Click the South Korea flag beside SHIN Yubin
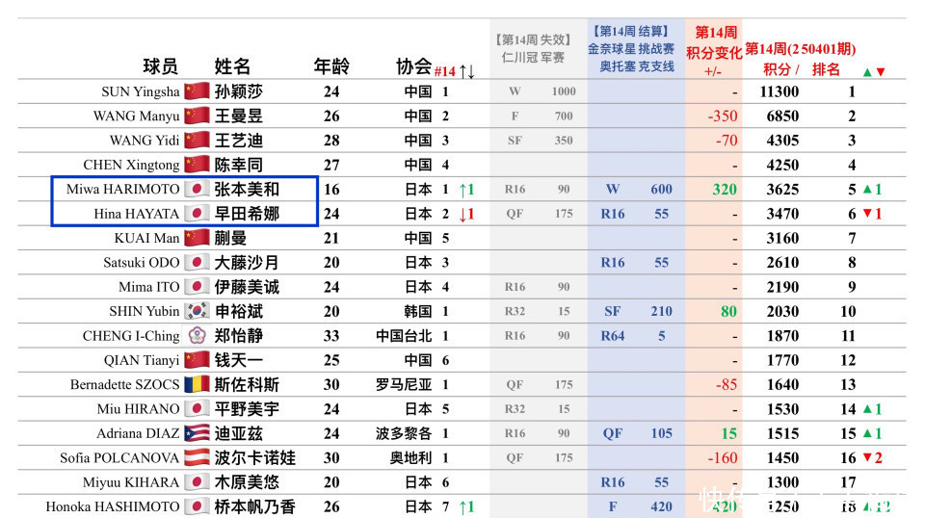 [197, 311]
